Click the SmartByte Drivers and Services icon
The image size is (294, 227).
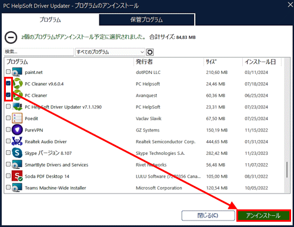17,164
